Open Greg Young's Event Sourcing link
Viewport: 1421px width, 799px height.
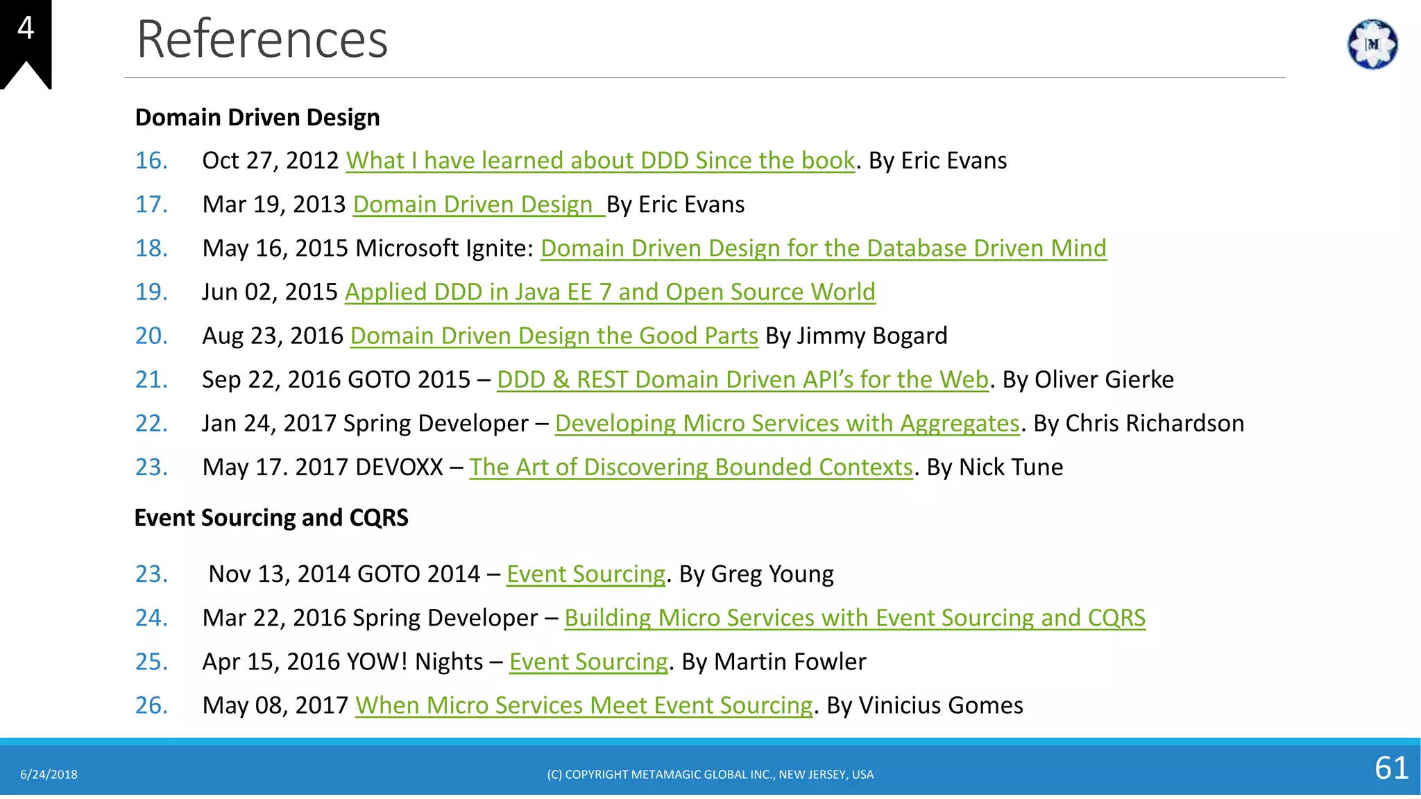[586, 574]
